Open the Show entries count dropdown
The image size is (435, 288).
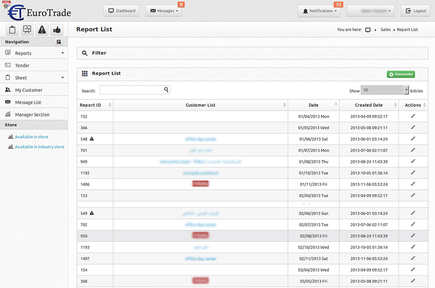385,90
